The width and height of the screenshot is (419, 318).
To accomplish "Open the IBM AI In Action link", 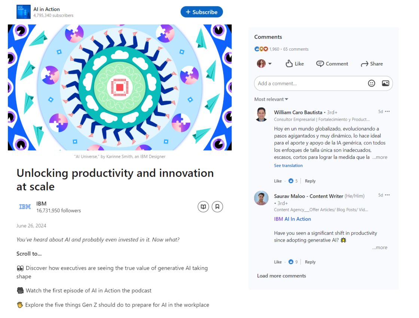I will (x=293, y=219).
